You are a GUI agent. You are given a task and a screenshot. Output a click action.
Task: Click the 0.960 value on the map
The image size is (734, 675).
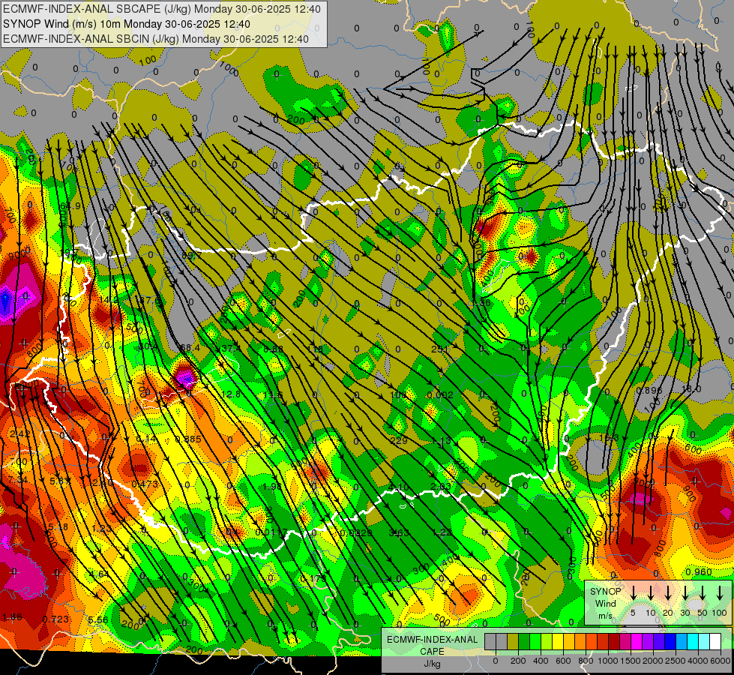[699, 572]
